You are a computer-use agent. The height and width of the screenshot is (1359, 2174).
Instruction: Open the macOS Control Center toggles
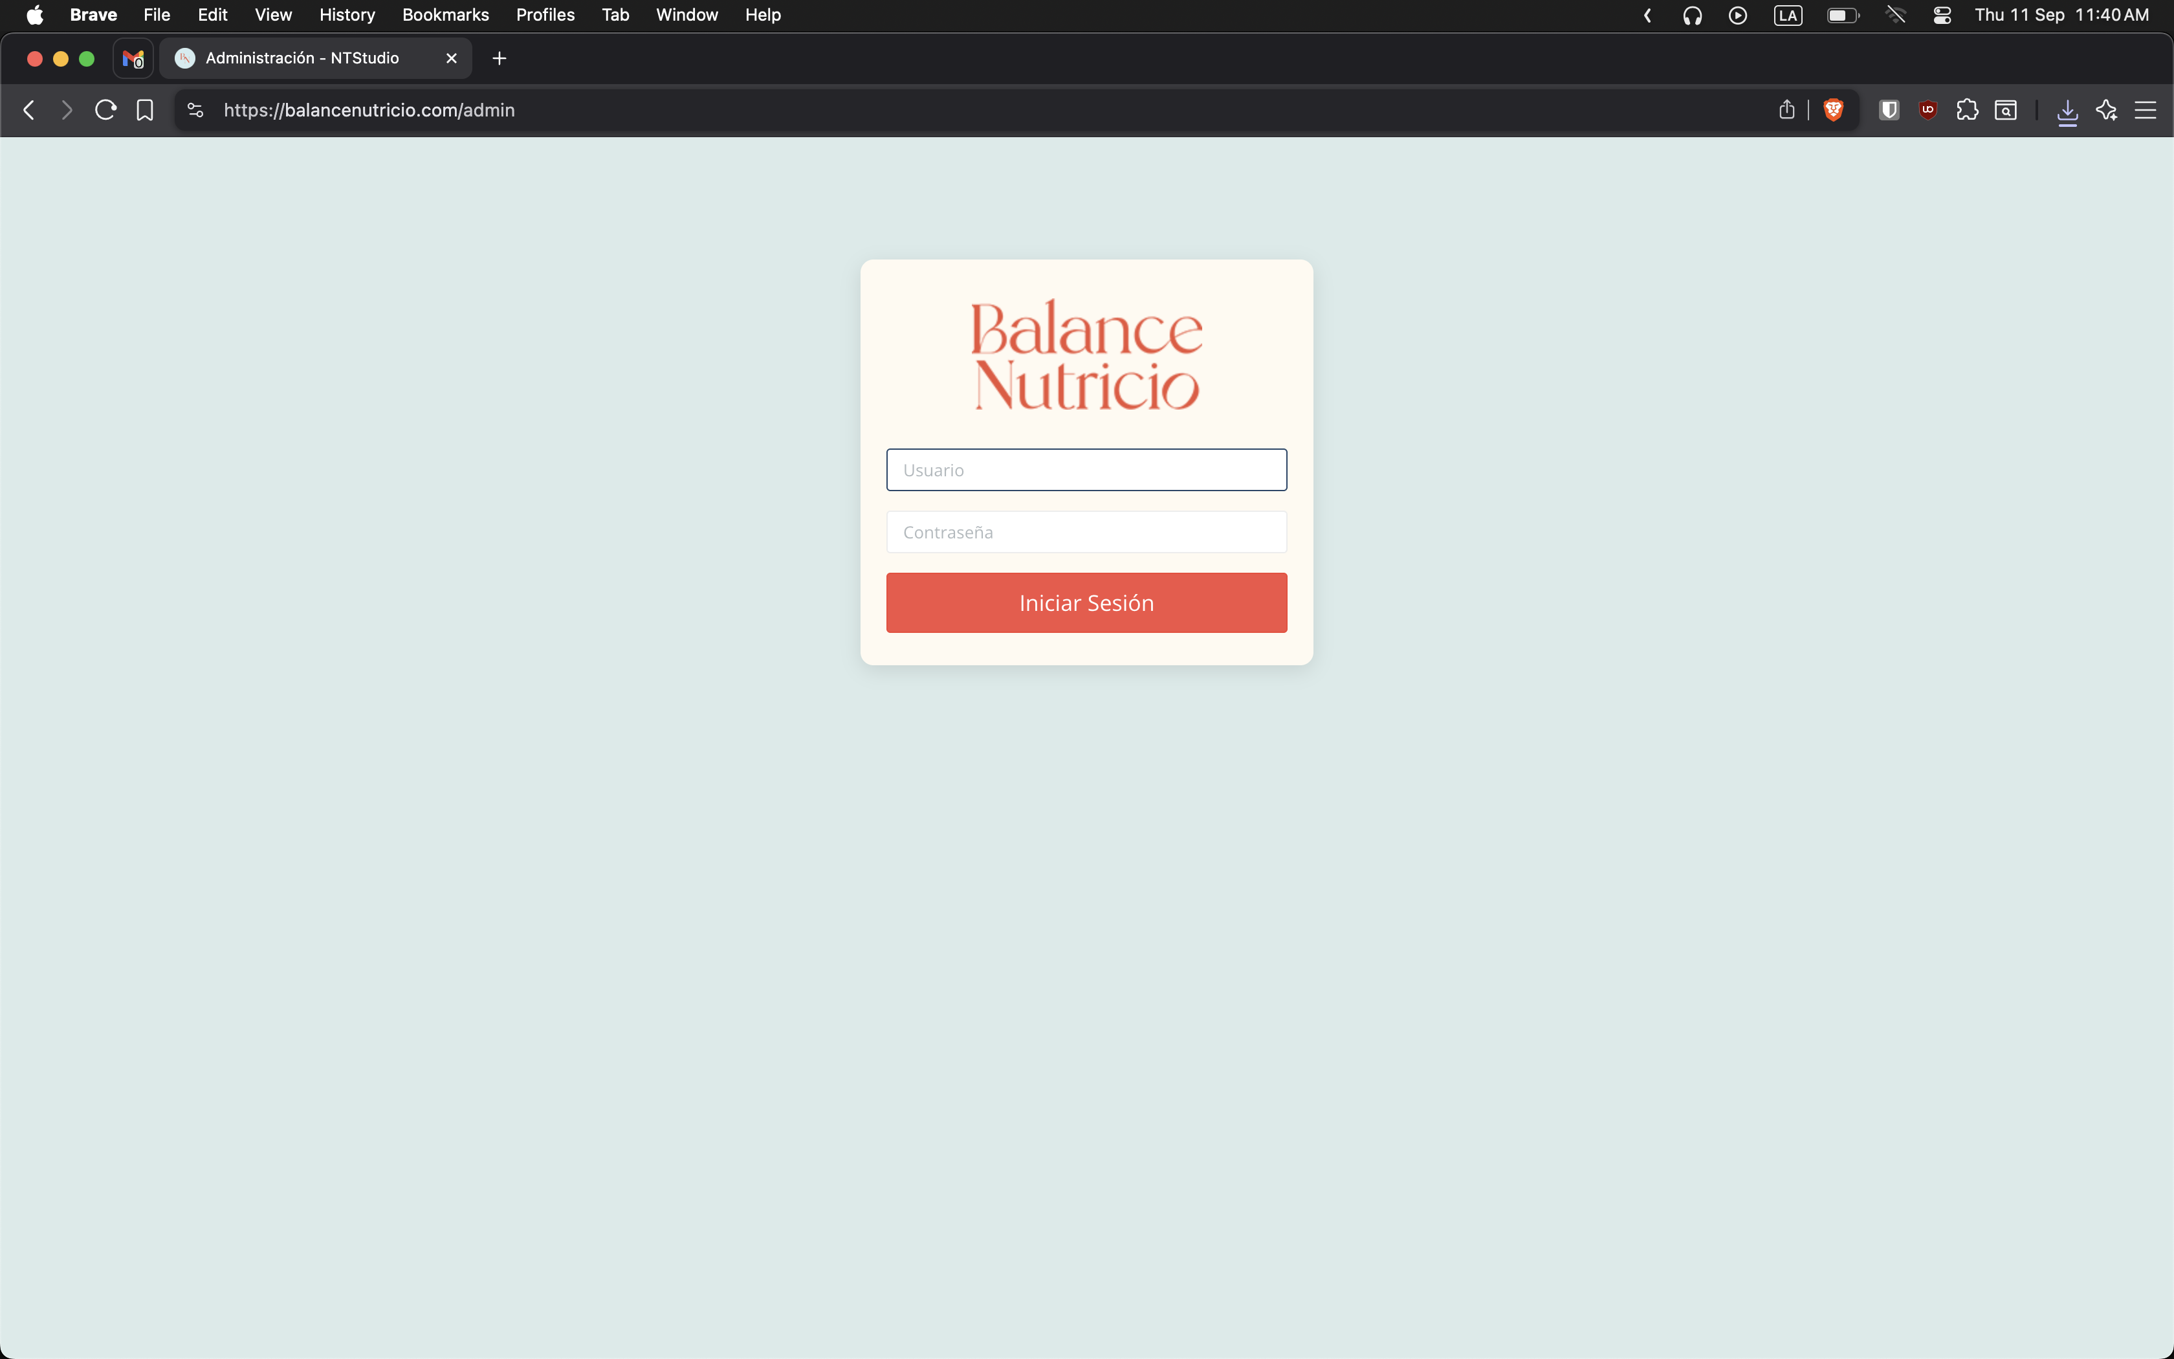pos(1941,16)
